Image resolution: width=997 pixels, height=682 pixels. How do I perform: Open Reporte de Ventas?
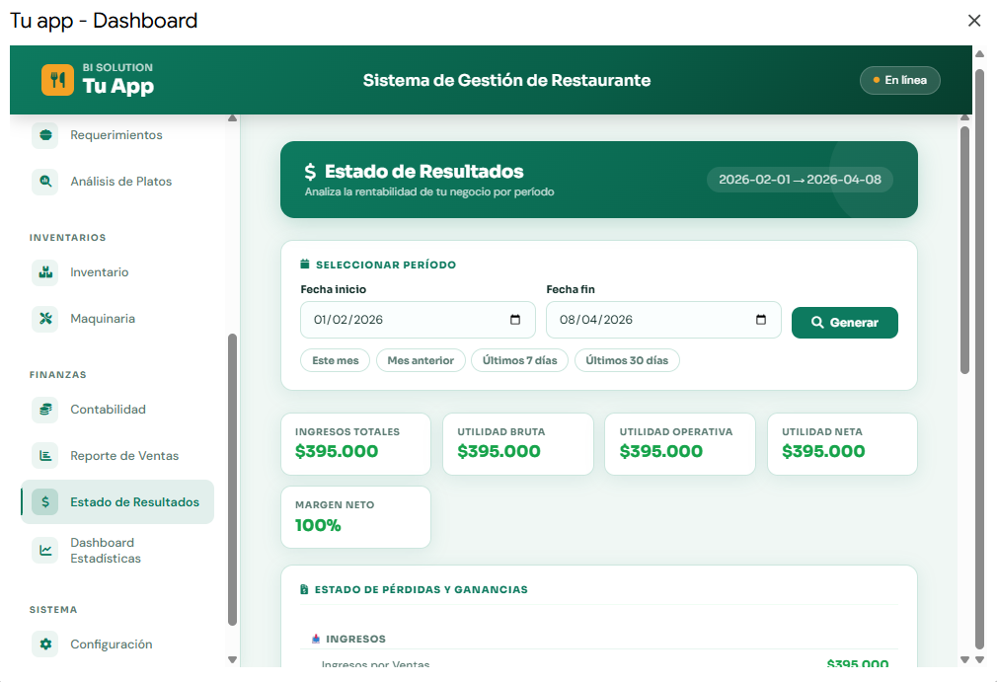click(117, 456)
